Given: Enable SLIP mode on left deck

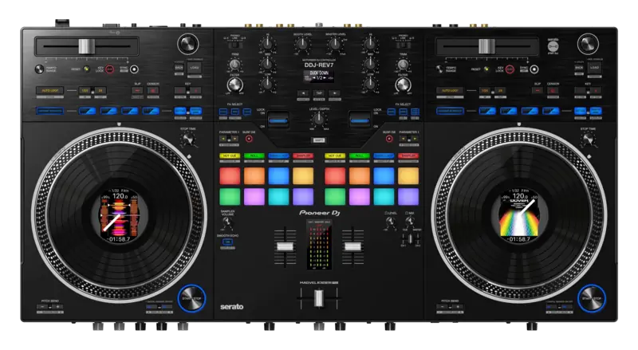Looking at the screenshot, I should [x=137, y=90].
